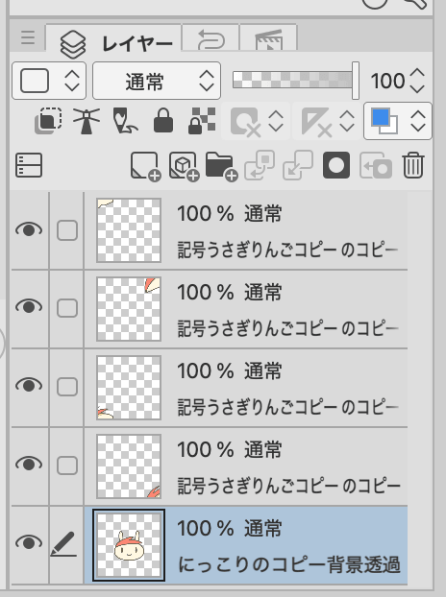
Task: Select the にっこりのコピー背景透過 layer name
Action: (x=289, y=564)
